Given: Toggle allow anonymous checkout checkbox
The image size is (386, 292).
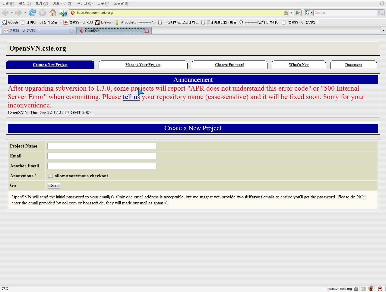Looking at the screenshot, I should coord(50,176).
